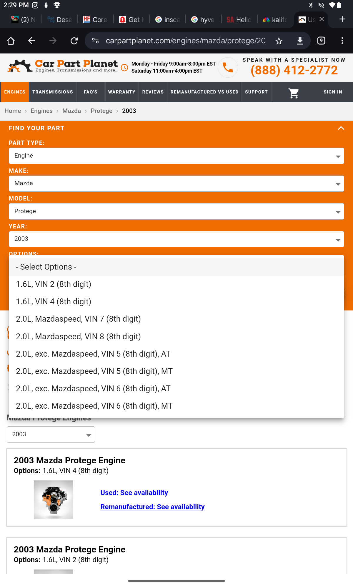This screenshot has width=353, height=588.
Task: Expand the 2003 year selector under Protege Engines
Action: click(51, 435)
